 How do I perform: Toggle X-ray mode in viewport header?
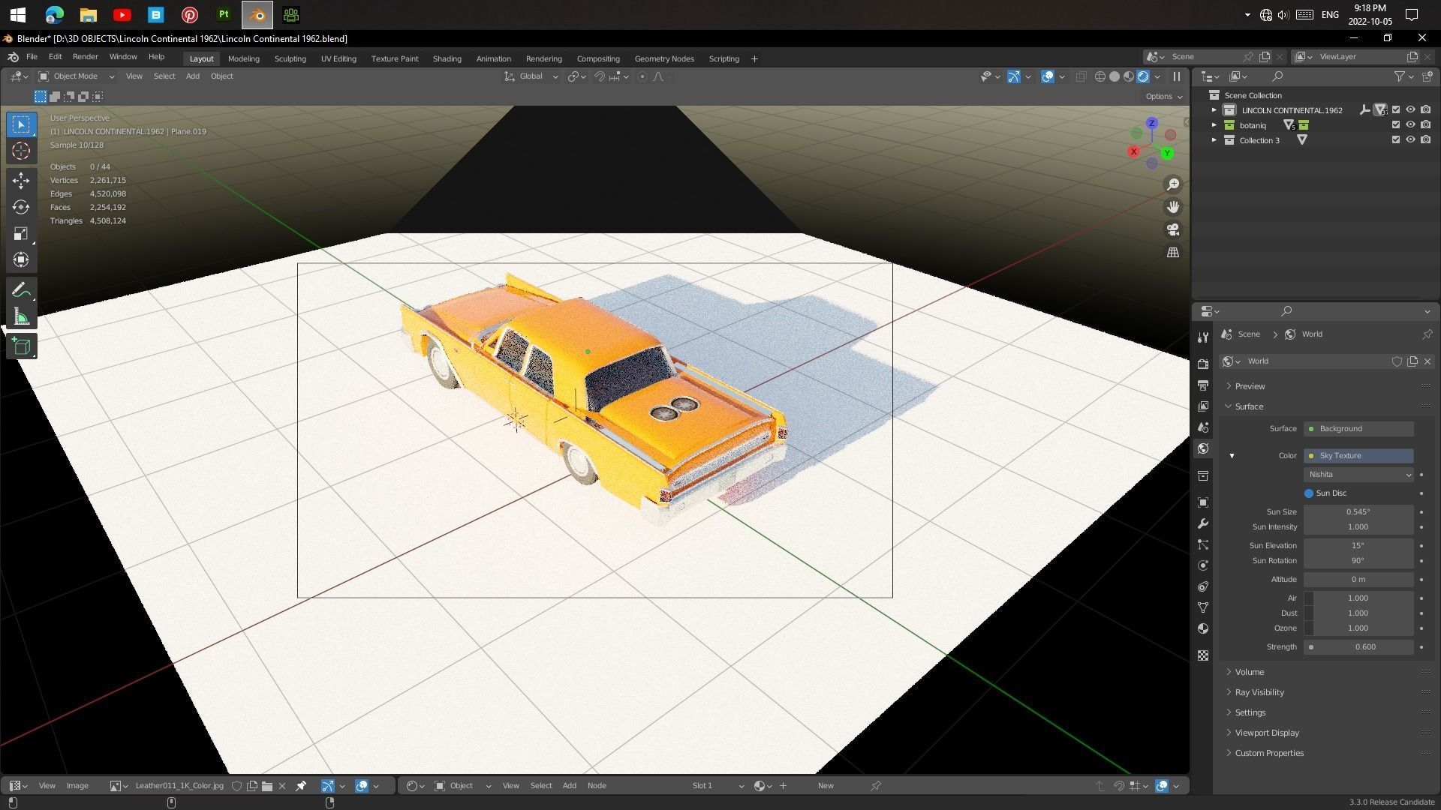[1081, 76]
